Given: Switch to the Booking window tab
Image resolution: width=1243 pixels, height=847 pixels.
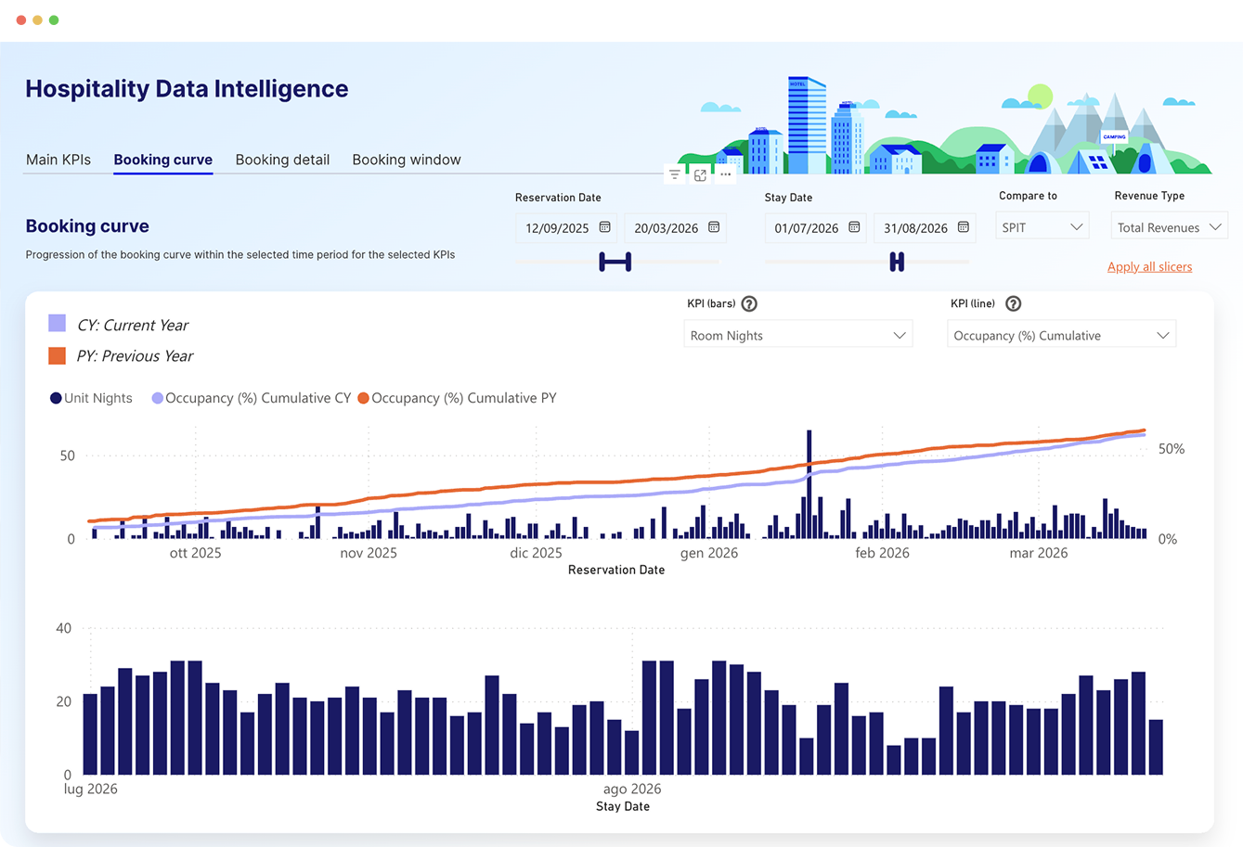Looking at the screenshot, I should pyautogui.click(x=407, y=160).
